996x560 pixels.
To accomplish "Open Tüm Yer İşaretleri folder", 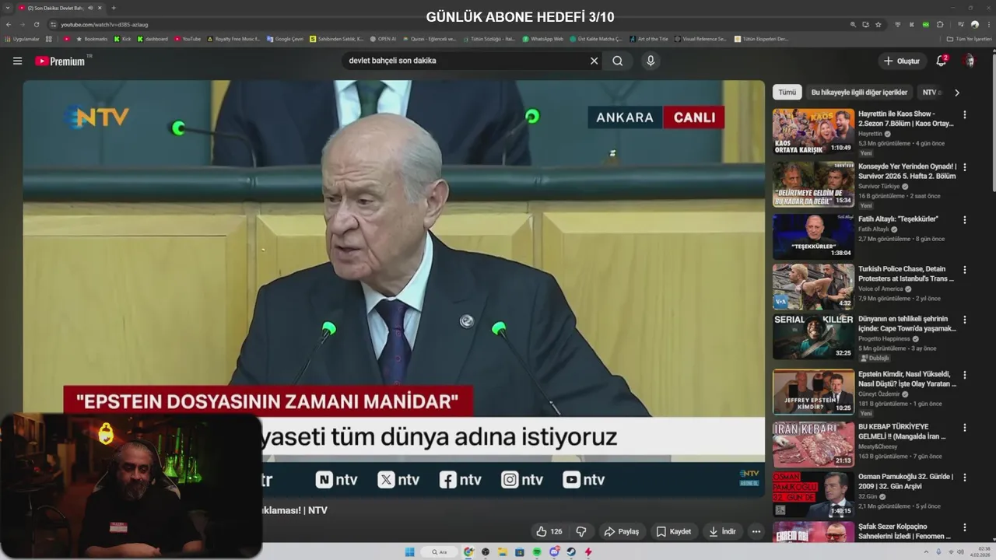I will coord(969,38).
